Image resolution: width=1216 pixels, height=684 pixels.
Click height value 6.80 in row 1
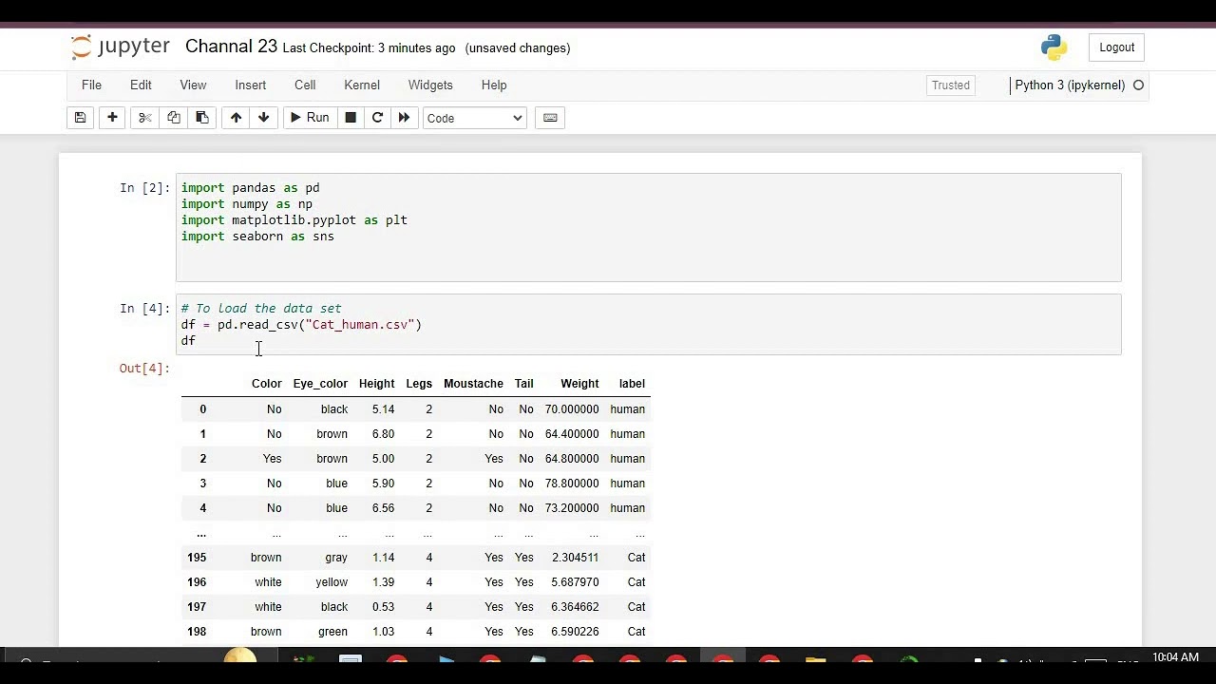tap(383, 434)
